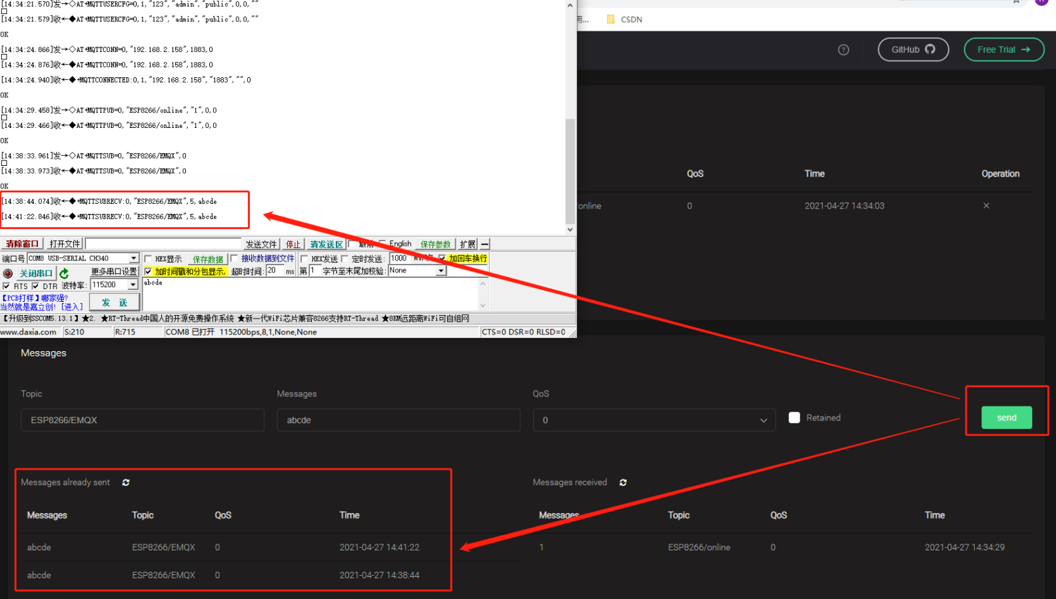The width and height of the screenshot is (1056, 599).
Task: Click the help question mark icon
Action: 843,50
